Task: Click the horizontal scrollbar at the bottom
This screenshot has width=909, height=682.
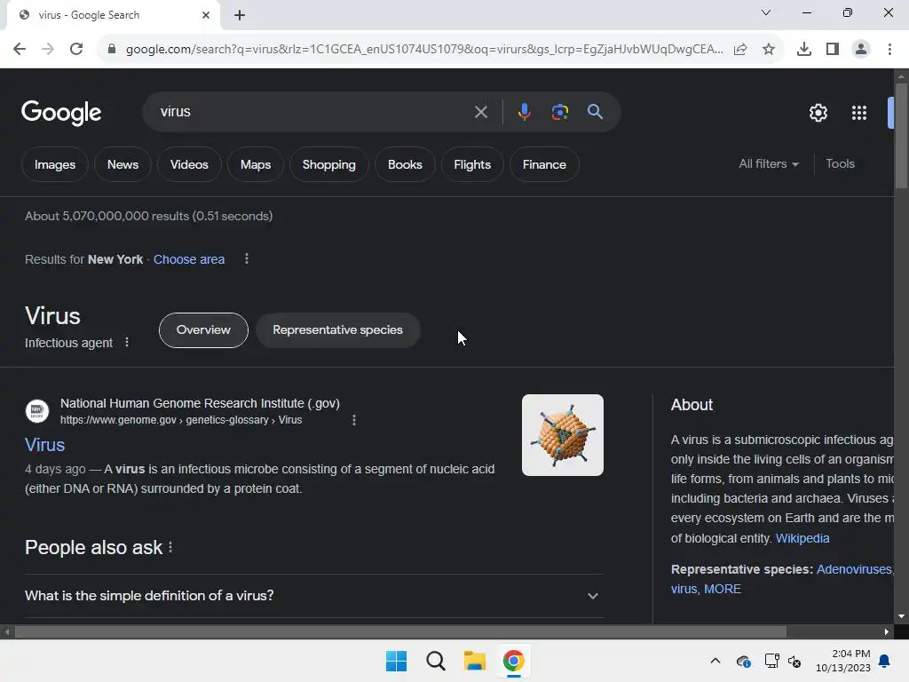Action: (x=400, y=632)
